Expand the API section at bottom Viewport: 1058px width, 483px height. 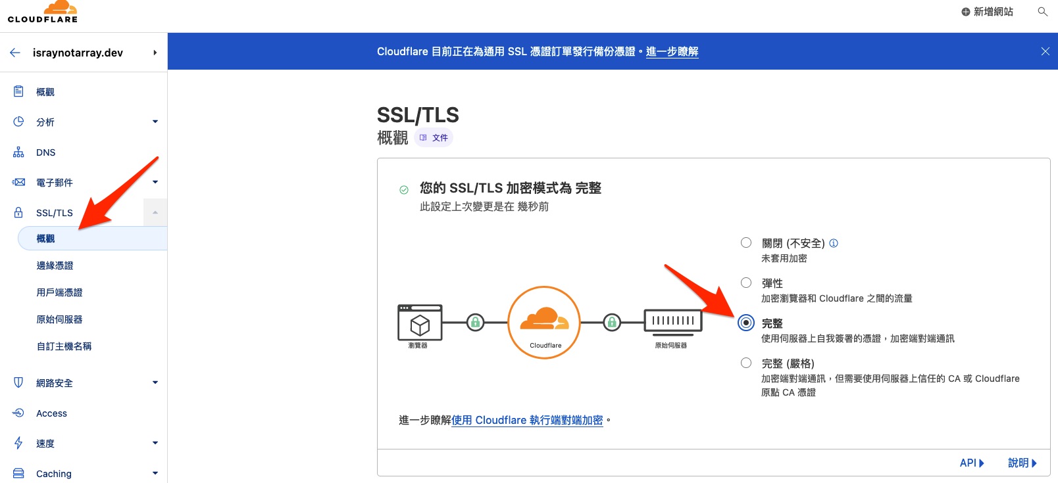[x=972, y=463]
